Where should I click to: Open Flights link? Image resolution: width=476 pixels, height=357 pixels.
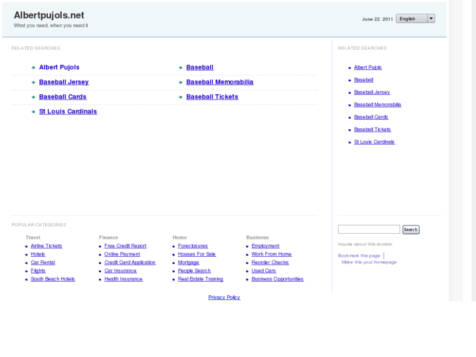(x=38, y=271)
